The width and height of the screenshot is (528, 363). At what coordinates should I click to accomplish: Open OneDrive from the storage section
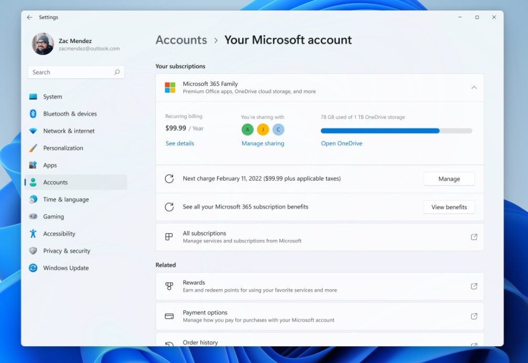[x=341, y=143]
